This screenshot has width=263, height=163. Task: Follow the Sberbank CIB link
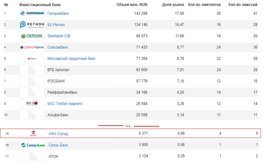point(59,36)
